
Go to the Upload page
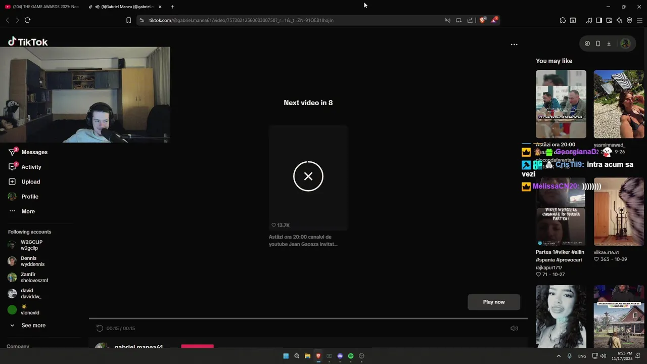[24, 181]
